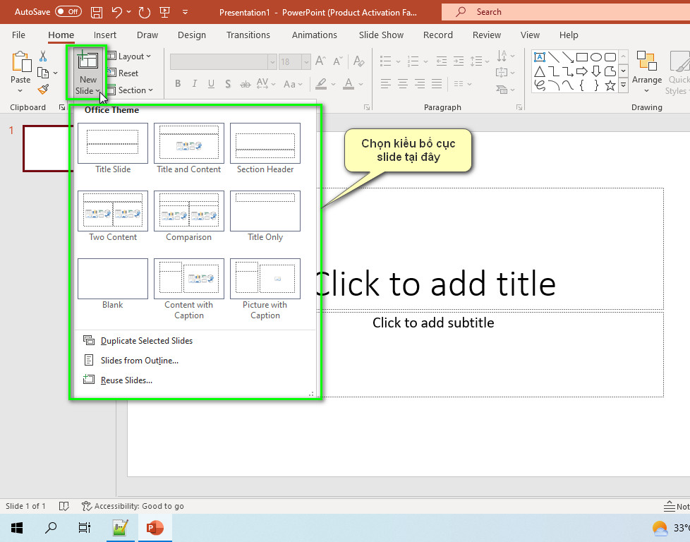Click the Clear All Formatting icon
The width and height of the screenshot is (690, 542).
(x=358, y=61)
